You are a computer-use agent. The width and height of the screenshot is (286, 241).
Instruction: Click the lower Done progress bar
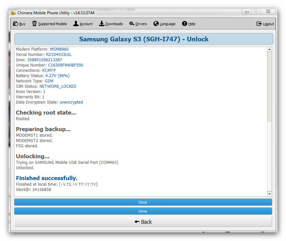click(143, 211)
